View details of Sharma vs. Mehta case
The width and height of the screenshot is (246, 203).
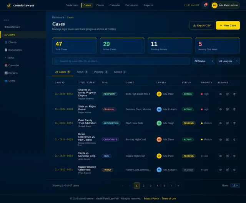(x=221, y=94)
